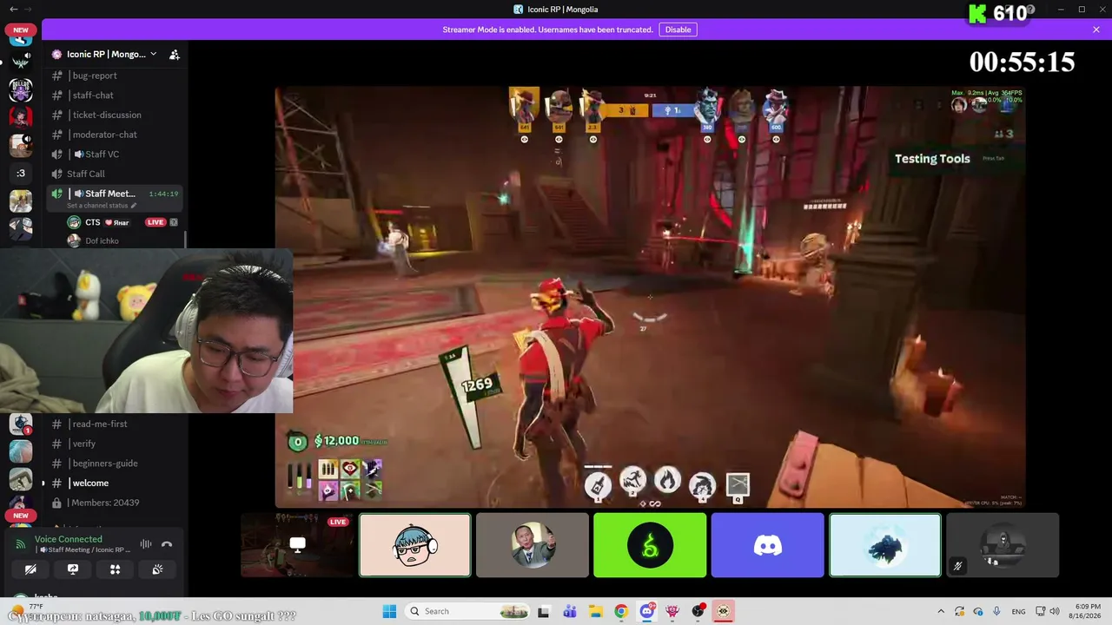Open Google Chrome from the taskbar
The height and width of the screenshot is (625, 1112).
[621, 611]
